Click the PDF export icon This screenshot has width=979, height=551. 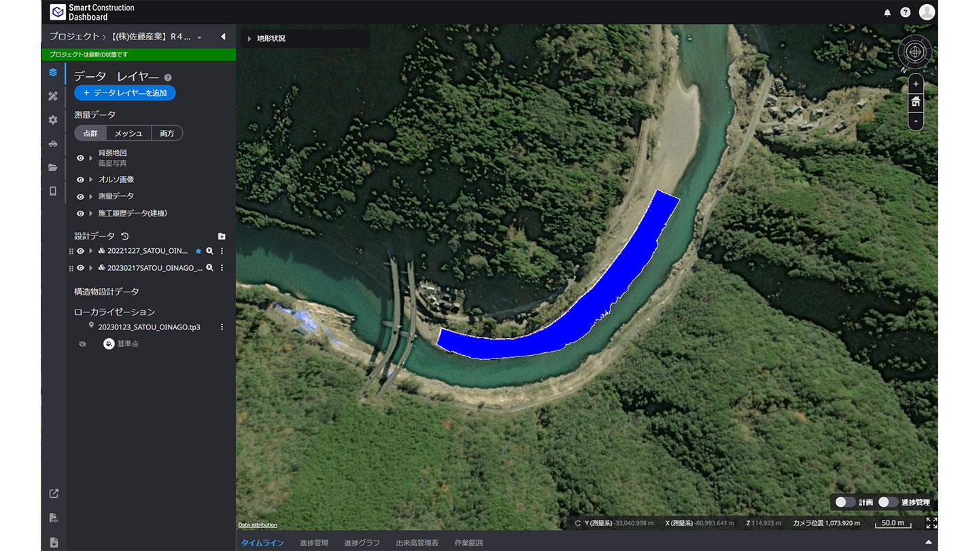click(x=54, y=518)
